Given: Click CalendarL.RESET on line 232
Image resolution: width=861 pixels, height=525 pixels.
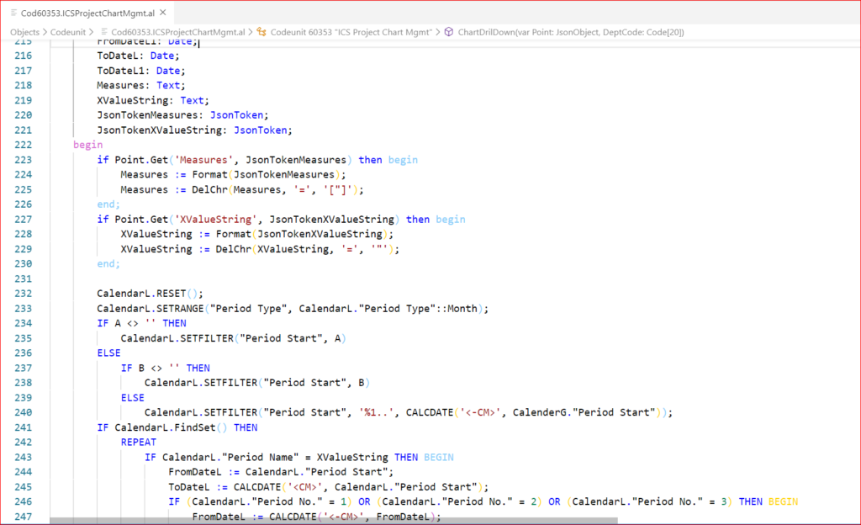Looking at the screenshot, I should tap(141, 294).
